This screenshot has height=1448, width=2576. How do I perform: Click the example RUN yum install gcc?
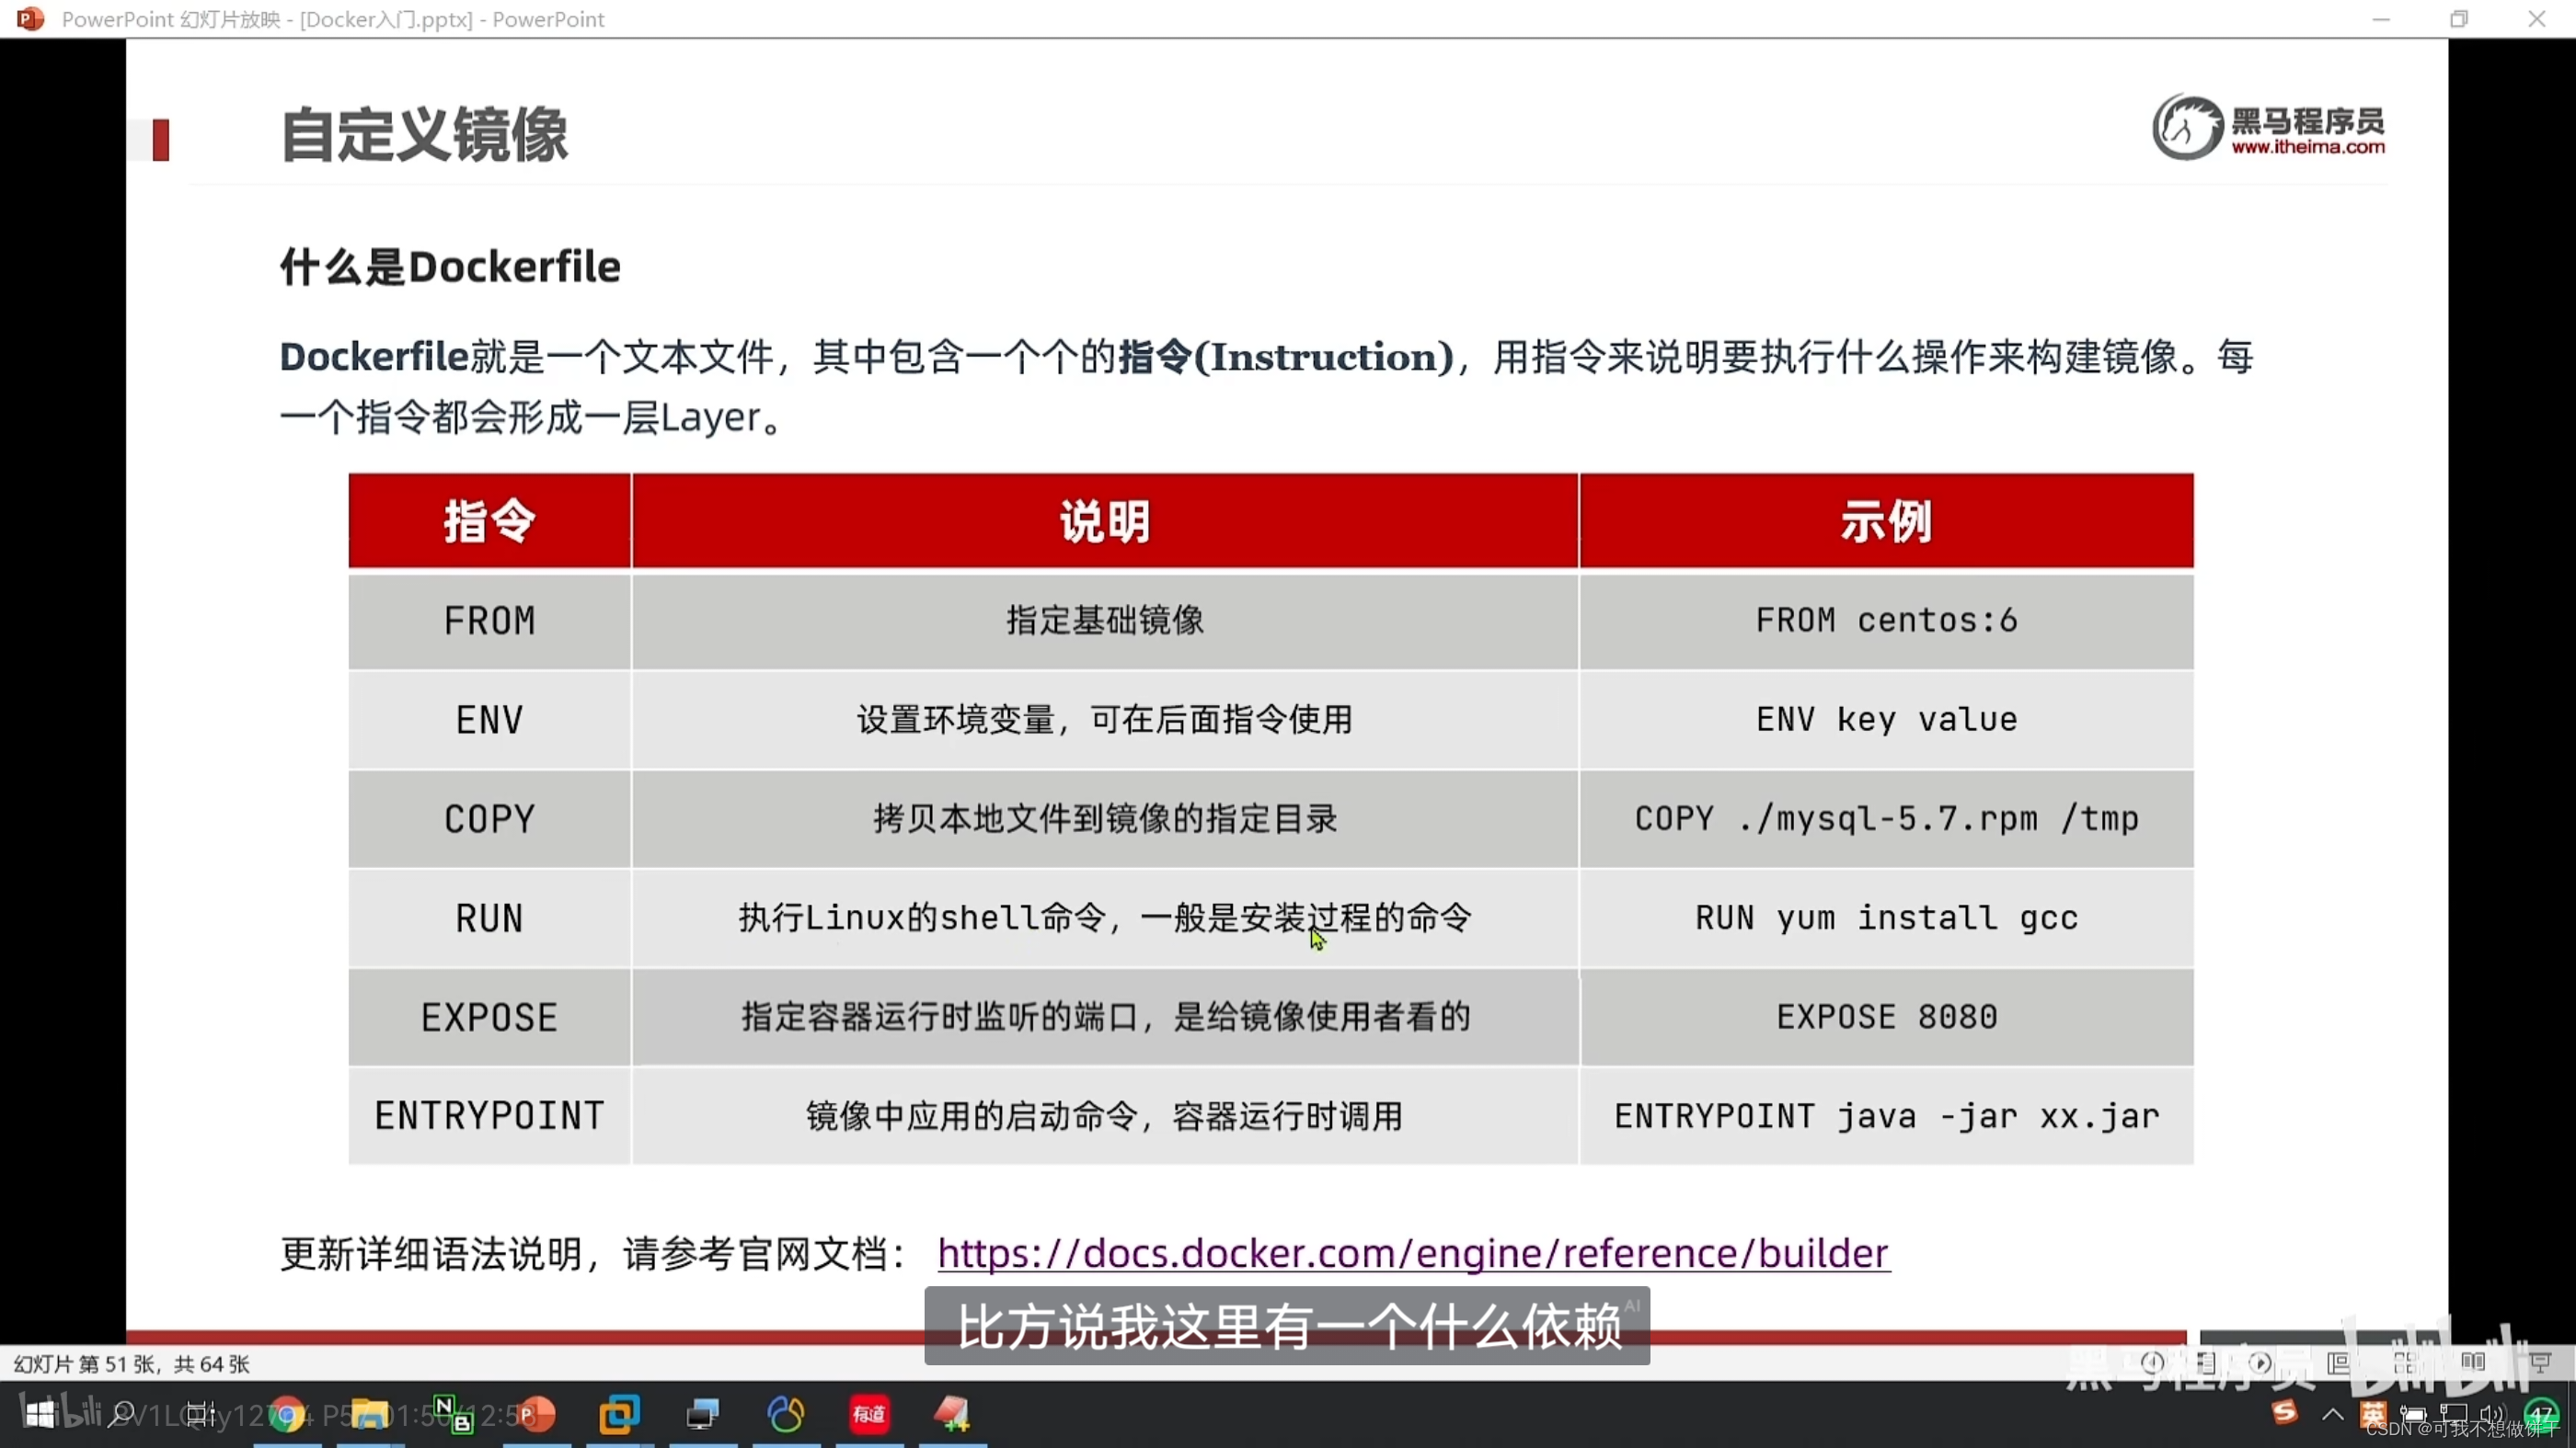pyautogui.click(x=1887, y=918)
